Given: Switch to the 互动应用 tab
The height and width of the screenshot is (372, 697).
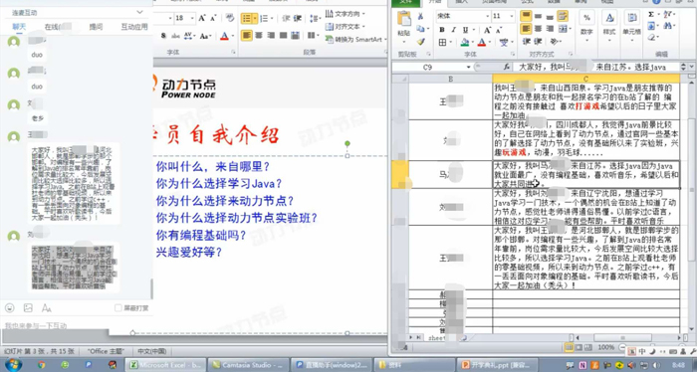Looking at the screenshot, I should click(134, 27).
